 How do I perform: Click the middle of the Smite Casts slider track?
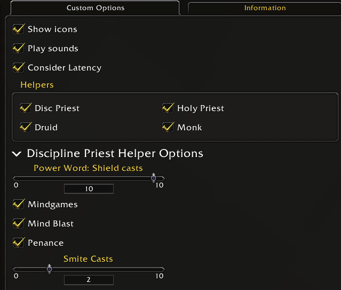coord(89,269)
